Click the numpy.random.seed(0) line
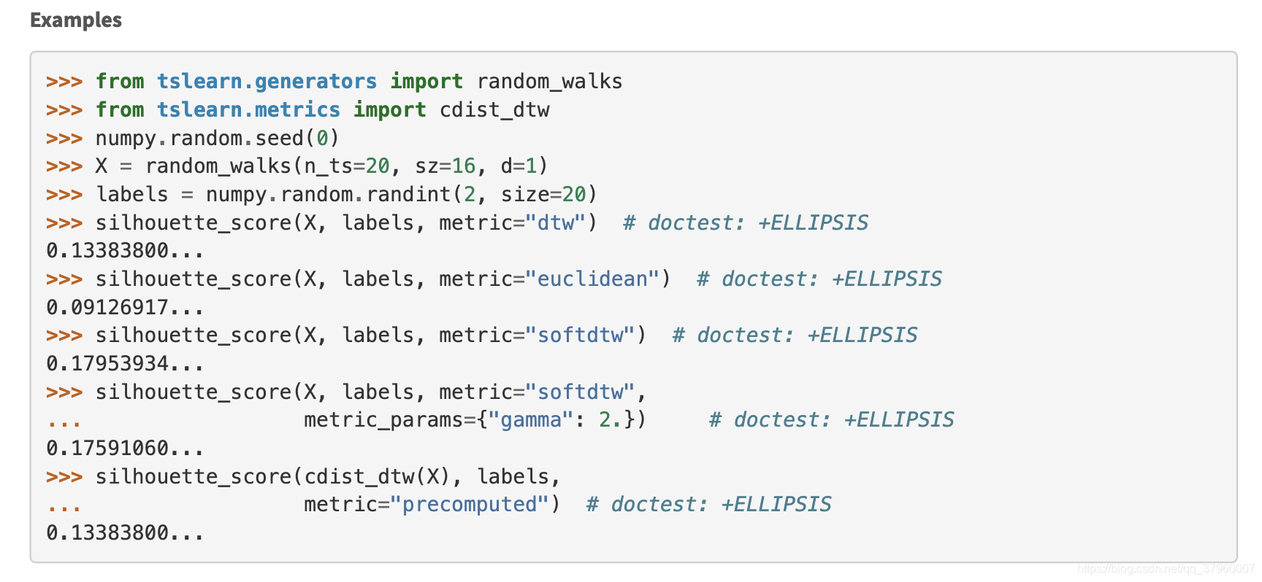The width and height of the screenshot is (1262, 582). point(217,138)
